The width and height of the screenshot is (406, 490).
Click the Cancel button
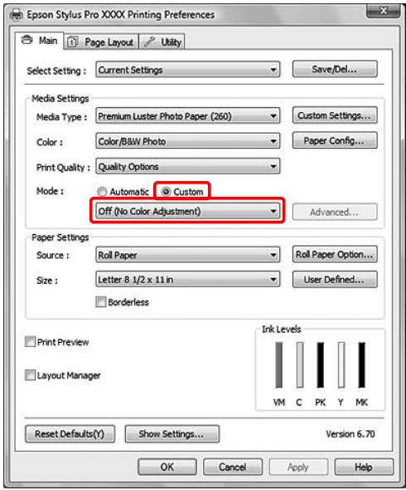233,467
